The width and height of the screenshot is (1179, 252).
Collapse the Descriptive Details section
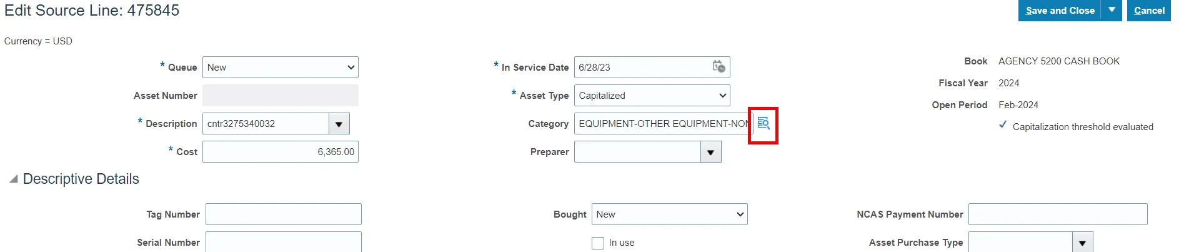(13, 179)
